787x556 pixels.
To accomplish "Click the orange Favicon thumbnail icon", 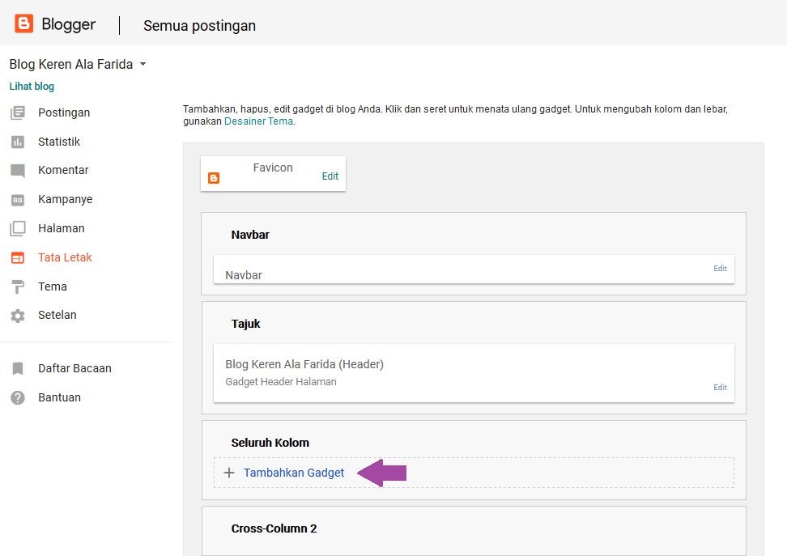I will [214, 176].
